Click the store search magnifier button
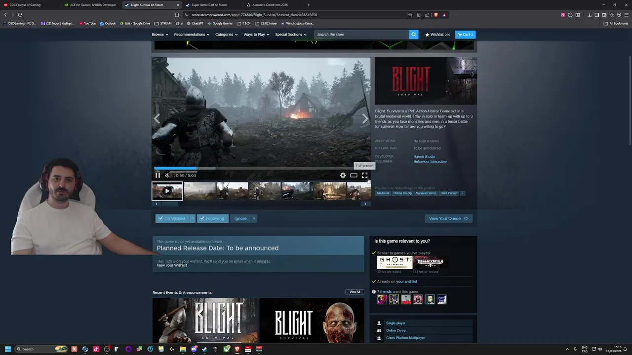The height and width of the screenshot is (355, 632). click(x=414, y=35)
